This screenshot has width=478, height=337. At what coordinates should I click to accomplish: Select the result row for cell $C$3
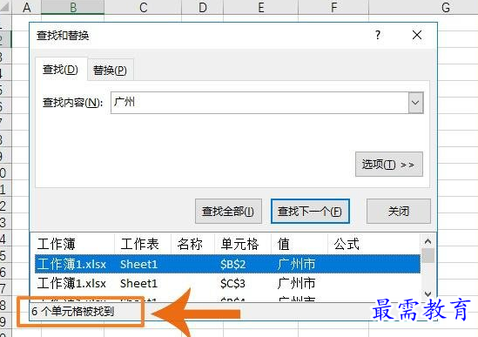pos(227,283)
